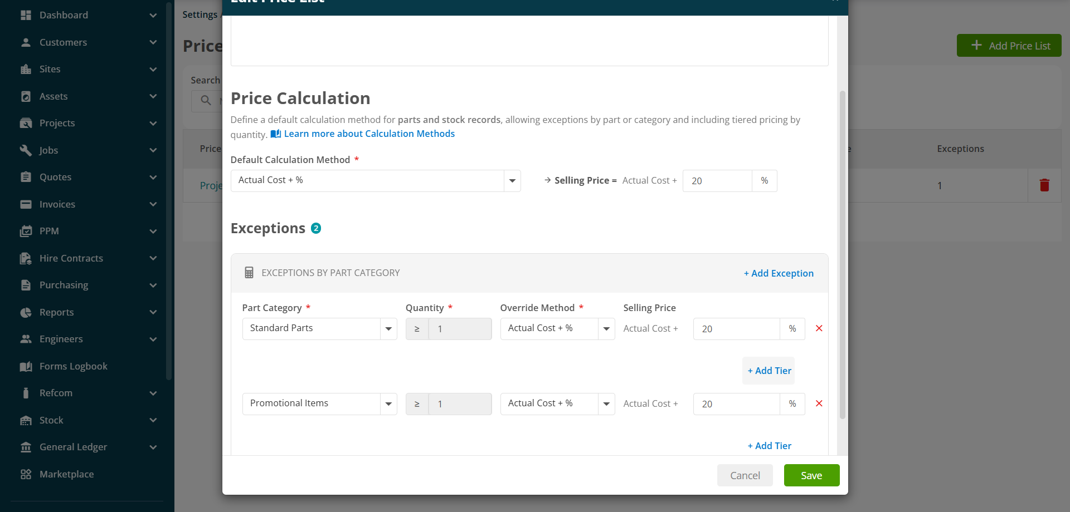Click the Jobs wrench icon
The image size is (1070, 512).
26,150
